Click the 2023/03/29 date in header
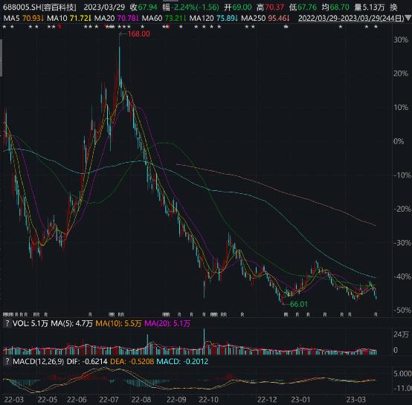412x405 pixels. tap(105, 7)
